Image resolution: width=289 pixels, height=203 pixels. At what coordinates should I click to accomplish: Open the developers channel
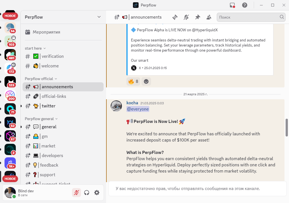point(63,155)
